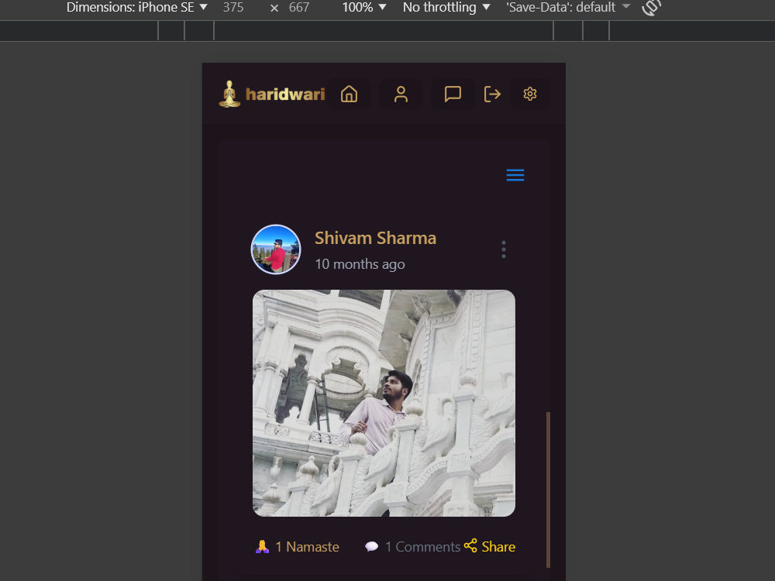Open the post's three-dot options menu
The image size is (775, 581).
(504, 249)
